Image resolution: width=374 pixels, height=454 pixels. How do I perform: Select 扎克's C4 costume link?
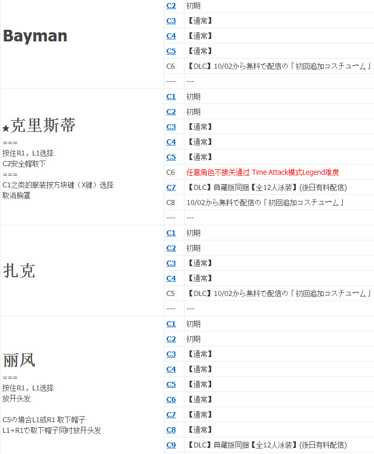pos(171,278)
